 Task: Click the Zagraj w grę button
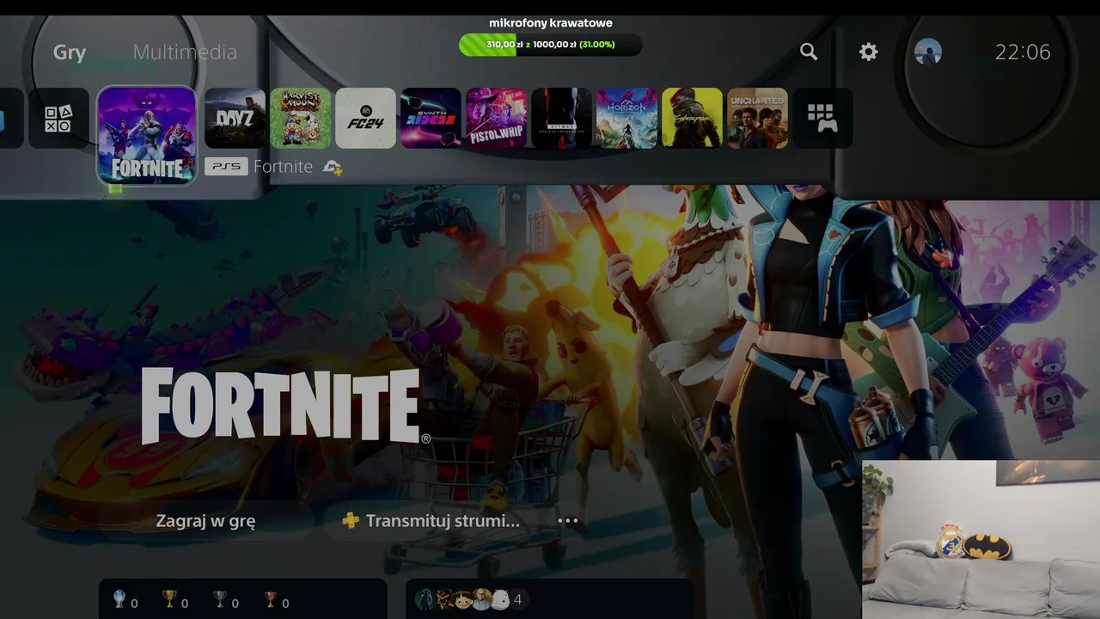[x=205, y=520]
